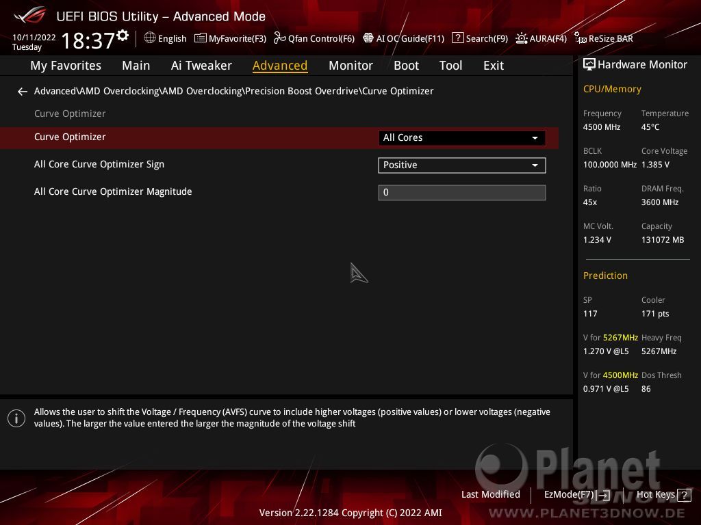Click the 4500 MHz frequency value

point(601,127)
